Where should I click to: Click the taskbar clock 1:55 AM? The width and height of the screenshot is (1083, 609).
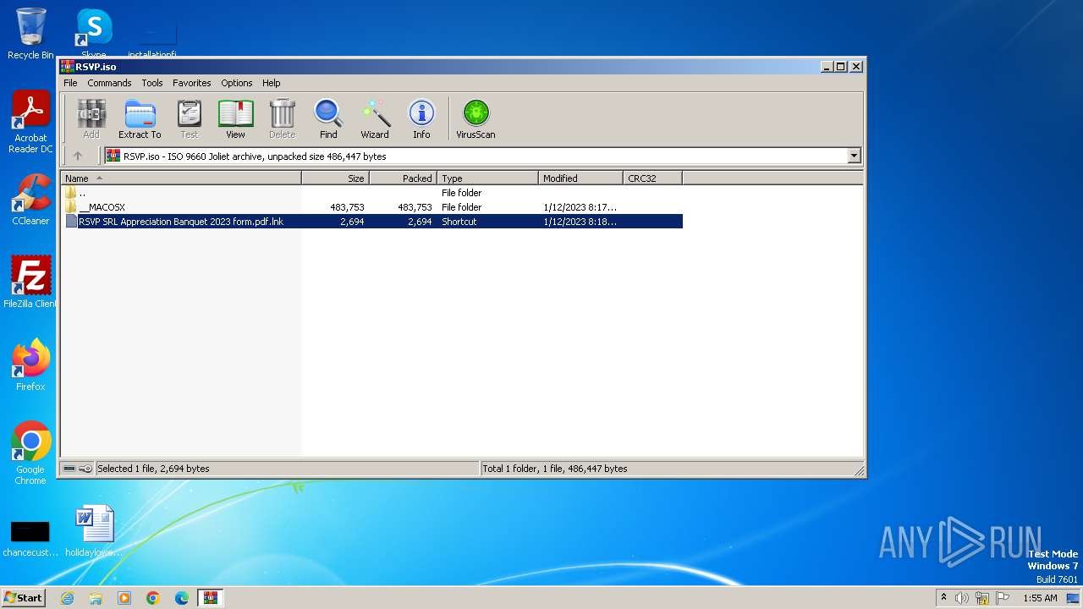click(x=1040, y=598)
